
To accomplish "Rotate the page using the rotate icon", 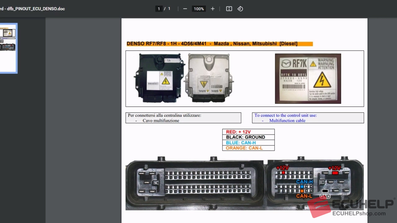I will pyautogui.click(x=240, y=9).
